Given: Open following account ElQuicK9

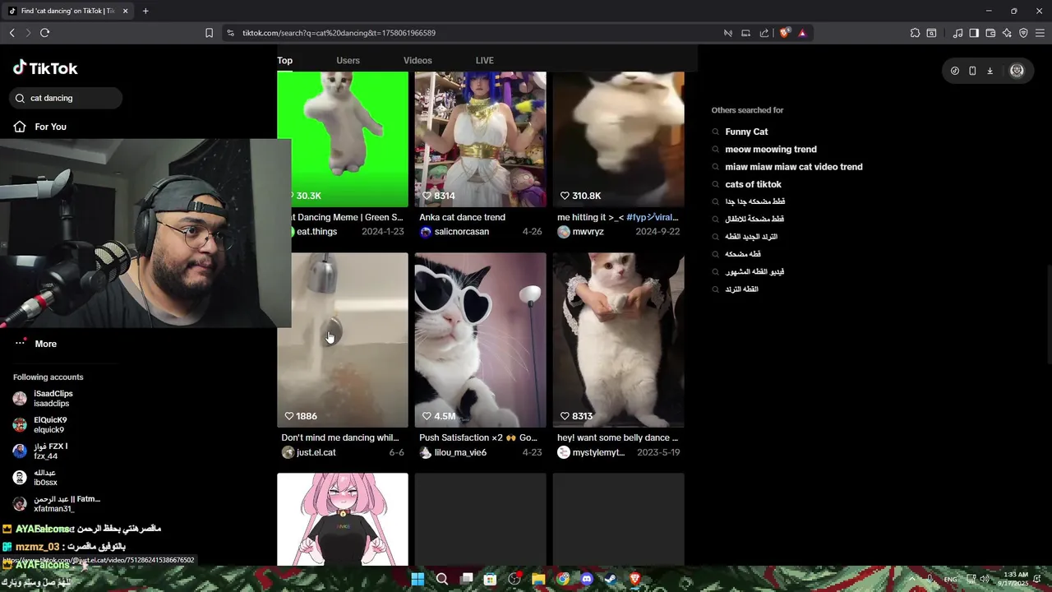Looking at the screenshot, I should click(x=50, y=424).
